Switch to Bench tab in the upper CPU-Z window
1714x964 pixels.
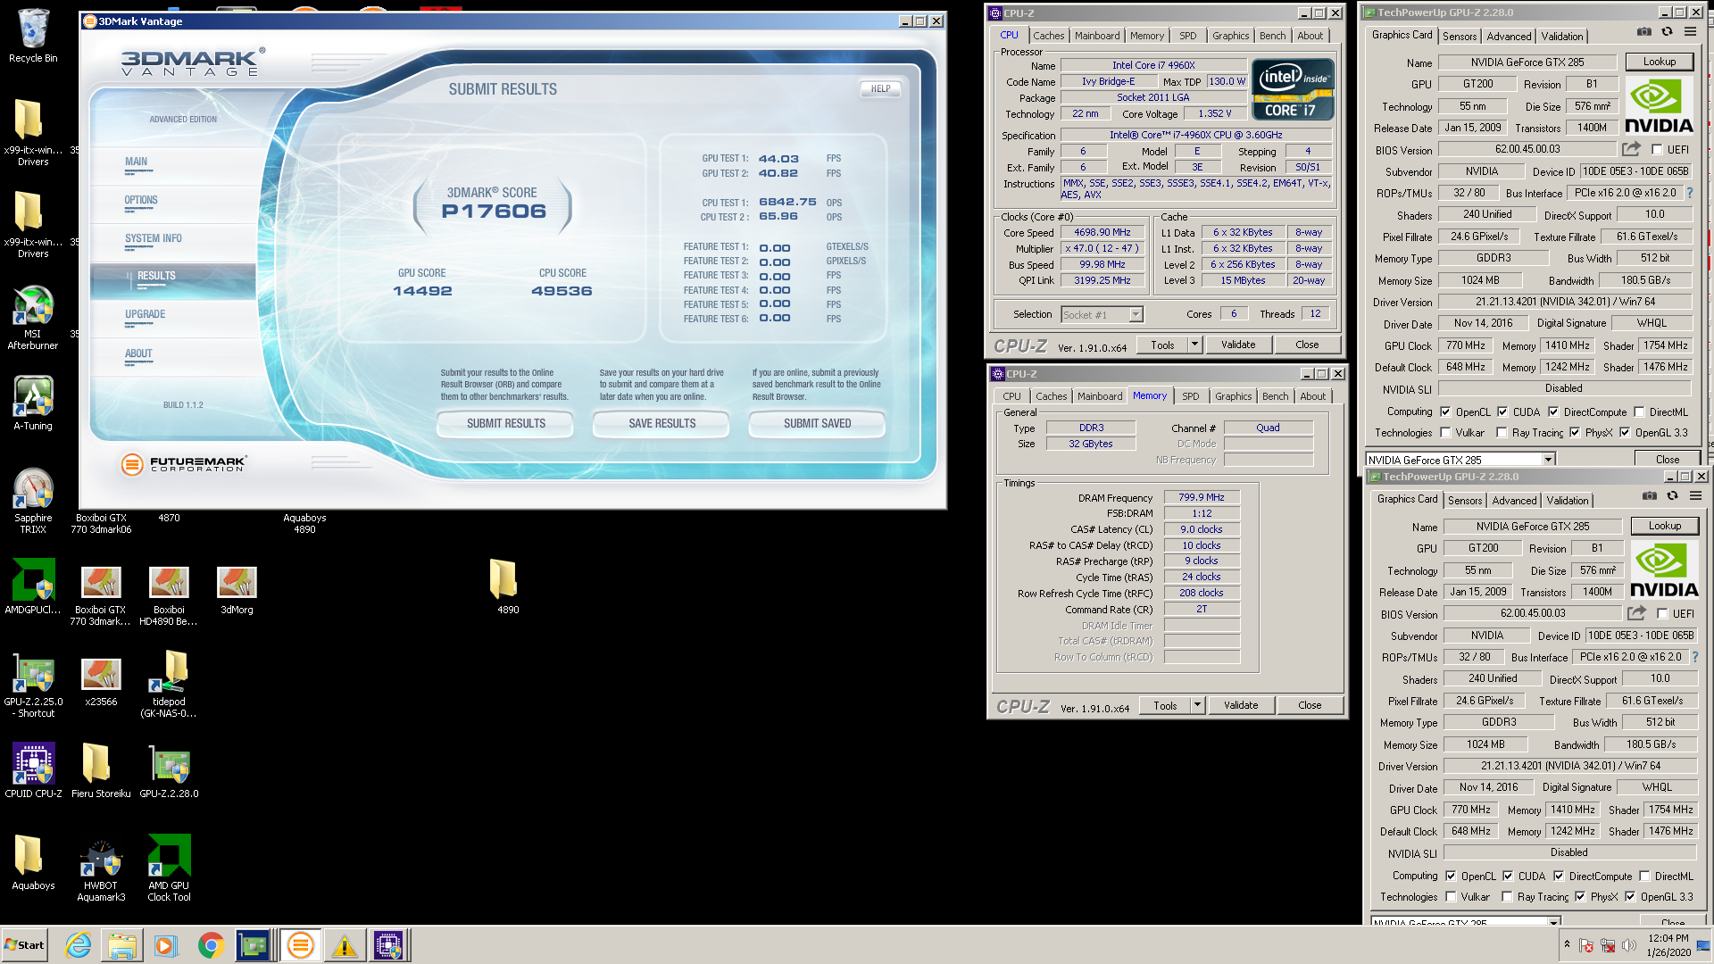click(x=1272, y=36)
